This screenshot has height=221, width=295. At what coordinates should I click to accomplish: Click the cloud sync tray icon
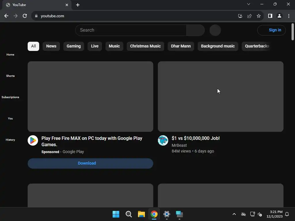pyautogui.click(x=243, y=214)
